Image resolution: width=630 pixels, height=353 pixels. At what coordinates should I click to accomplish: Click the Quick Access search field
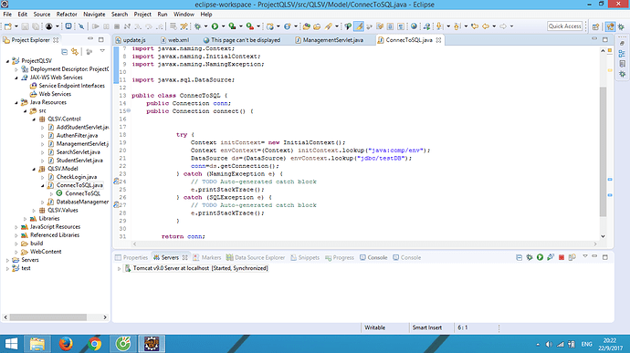click(x=564, y=26)
